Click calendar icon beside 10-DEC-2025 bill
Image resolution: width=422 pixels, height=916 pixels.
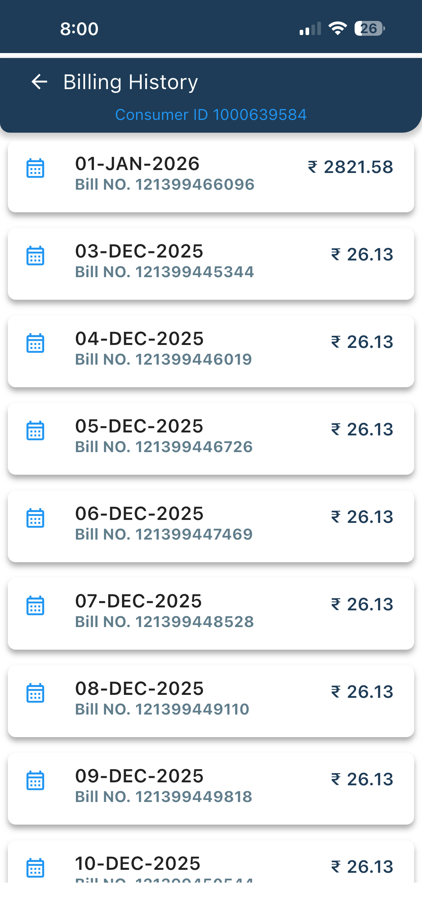(35, 868)
